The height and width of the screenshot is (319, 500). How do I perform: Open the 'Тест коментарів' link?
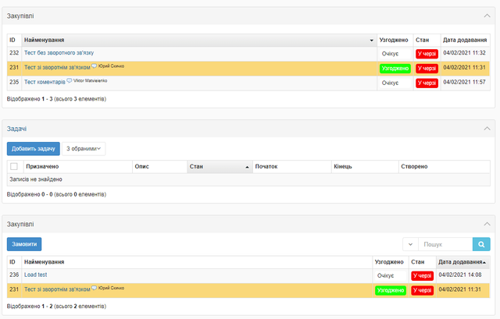[x=45, y=82]
